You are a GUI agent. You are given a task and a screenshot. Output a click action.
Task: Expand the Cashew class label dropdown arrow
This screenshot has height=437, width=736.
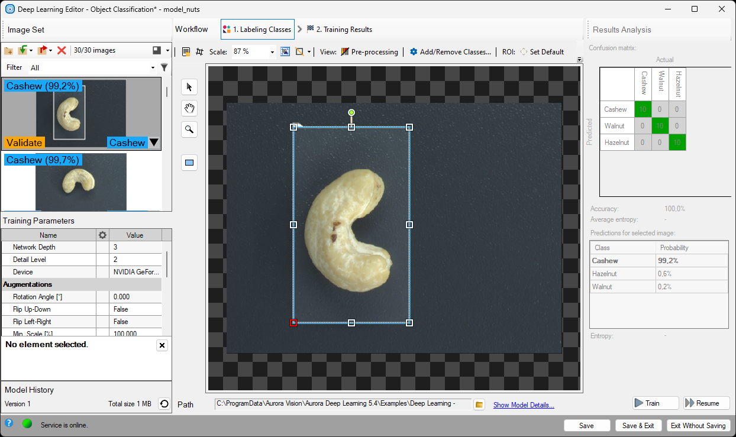pos(154,143)
